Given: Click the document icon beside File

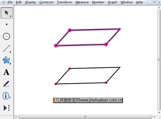Looking at the screenshot, I should [x=4, y=2].
